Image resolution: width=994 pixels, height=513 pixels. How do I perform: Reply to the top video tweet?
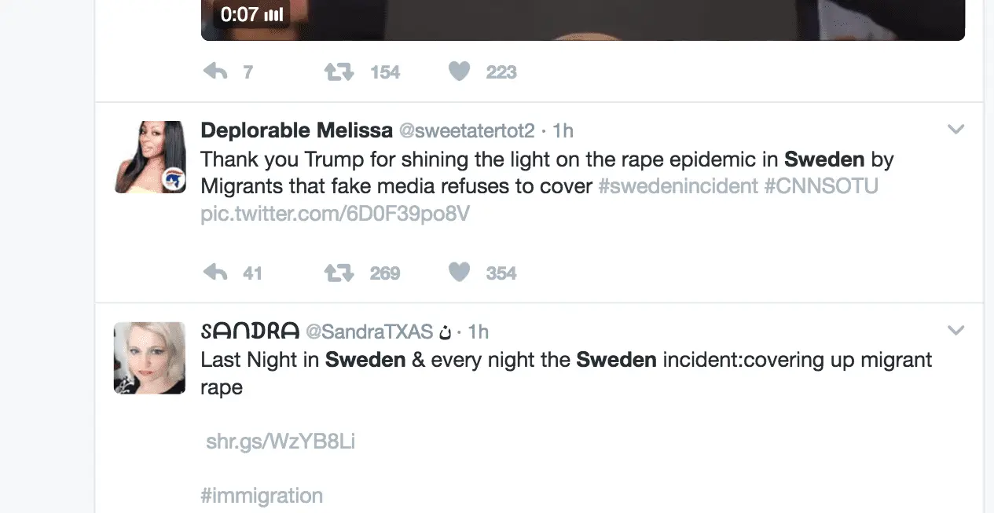click(215, 72)
